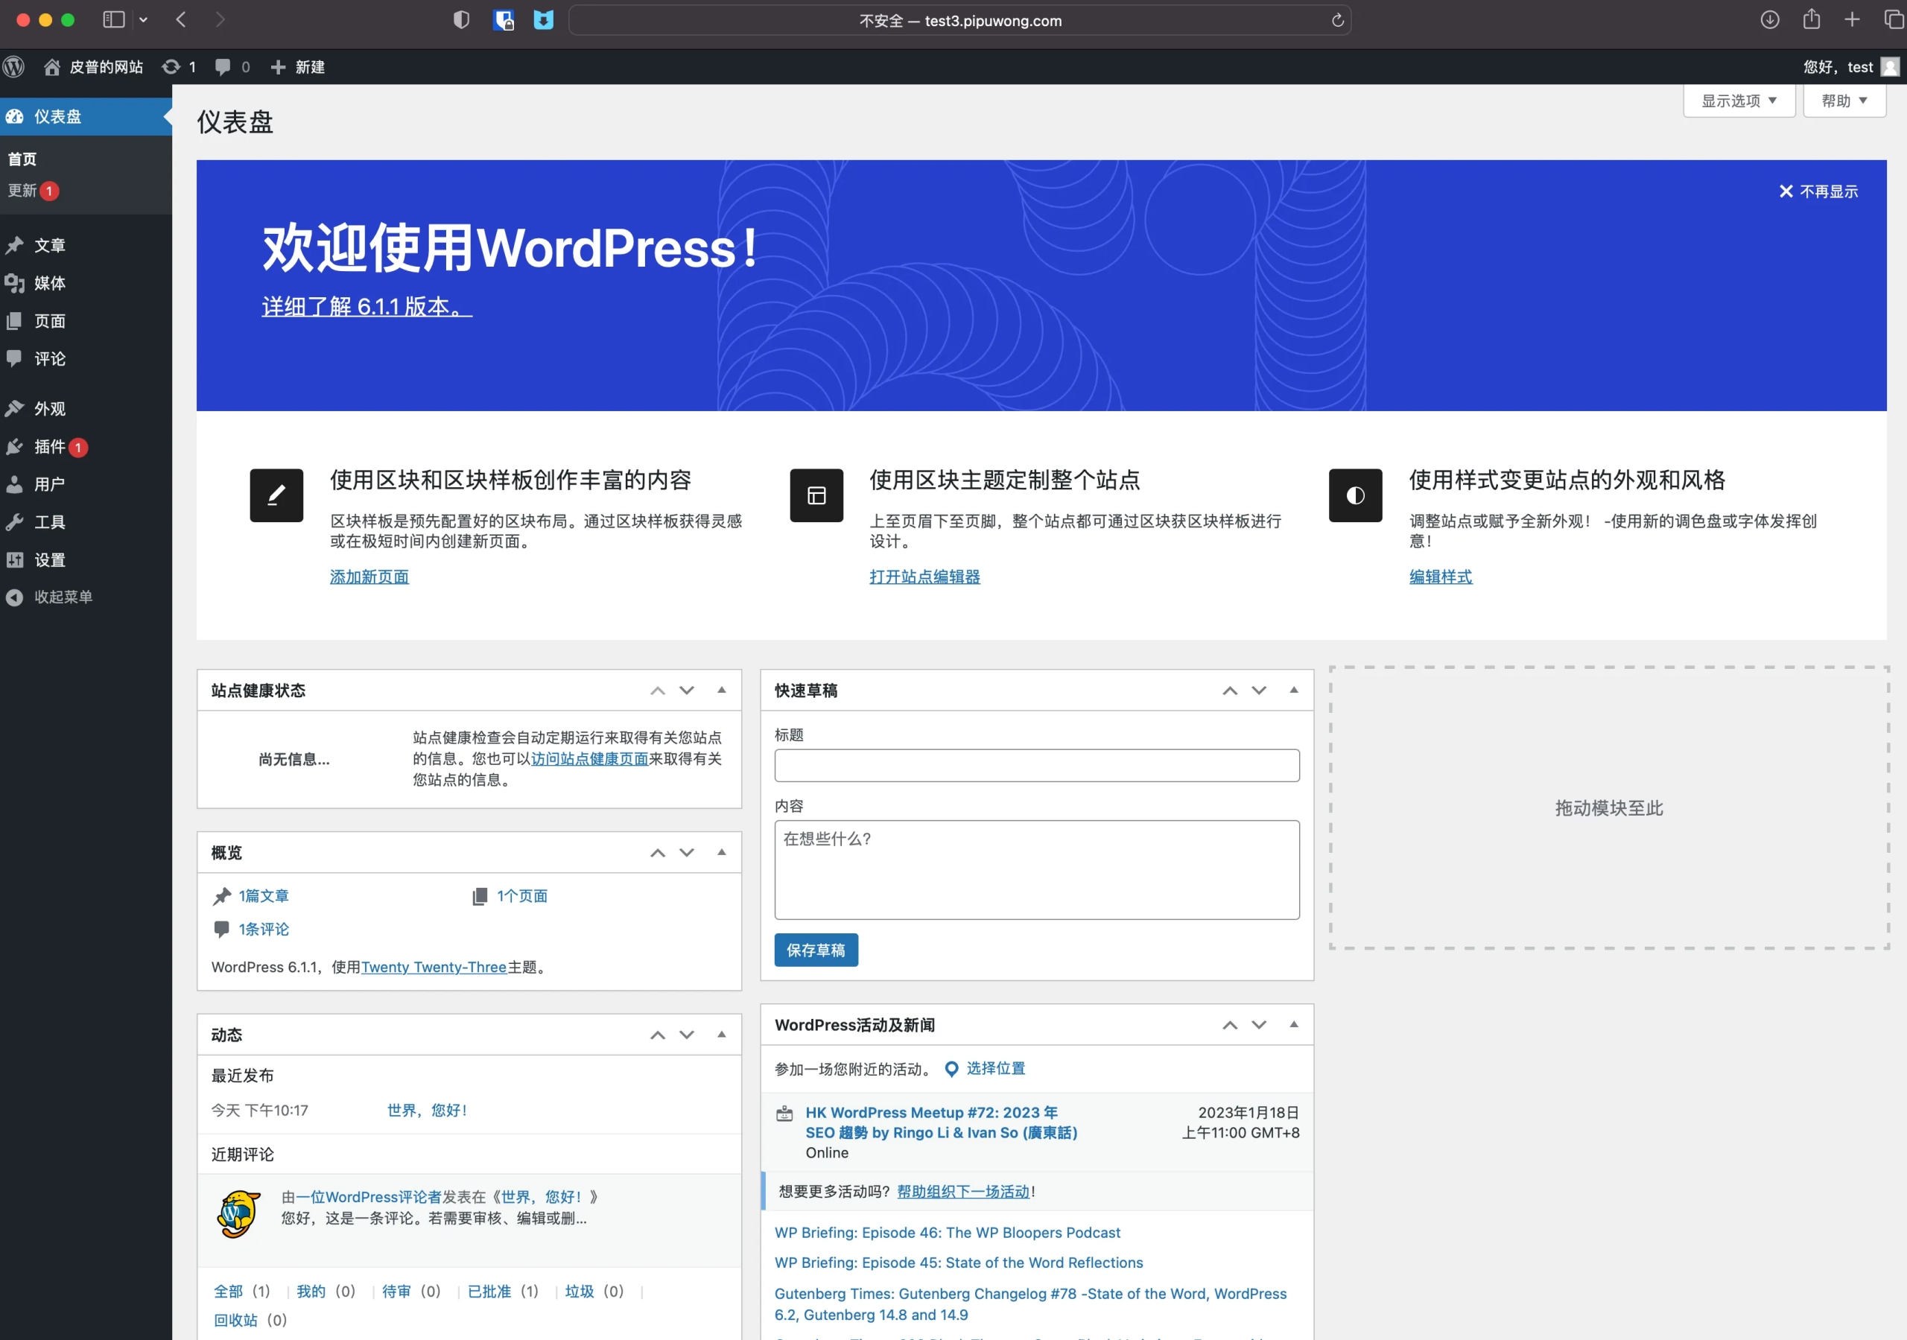Move 概览 panel up
Screen dimensions: 1907x1340
[658, 852]
